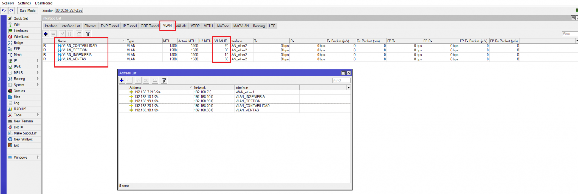Switch to the VRRP tab
This screenshot has height=194, width=578.
pyautogui.click(x=195, y=26)
